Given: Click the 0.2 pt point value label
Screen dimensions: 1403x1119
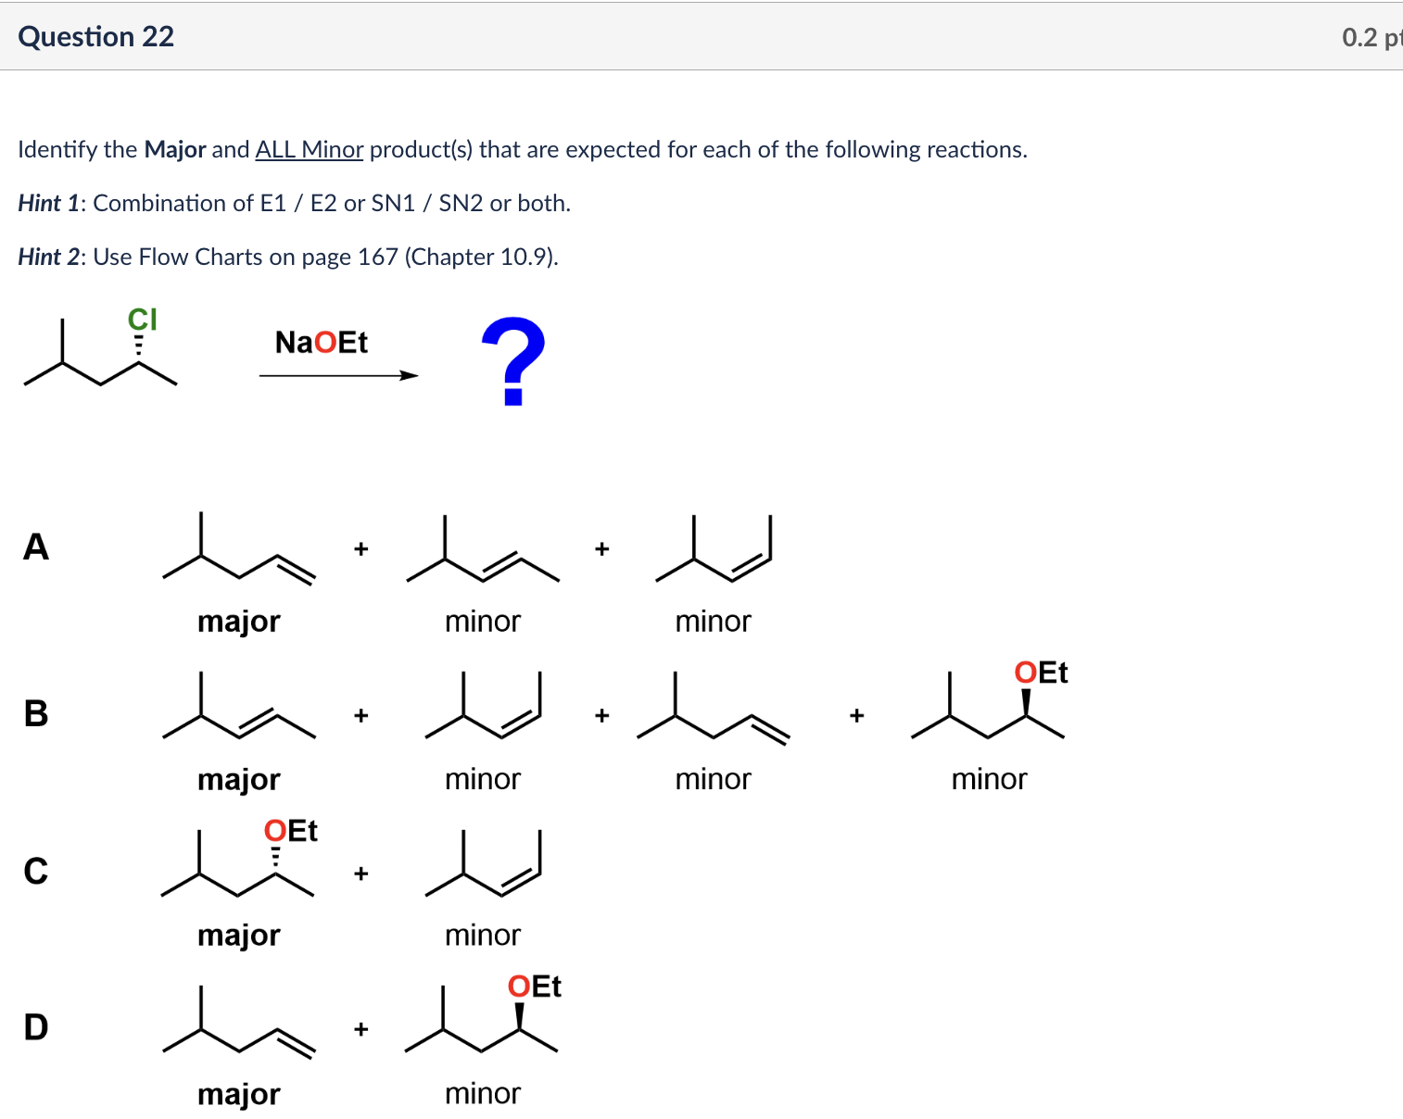Looking at the screenshot, I should tap(1372, 36).
